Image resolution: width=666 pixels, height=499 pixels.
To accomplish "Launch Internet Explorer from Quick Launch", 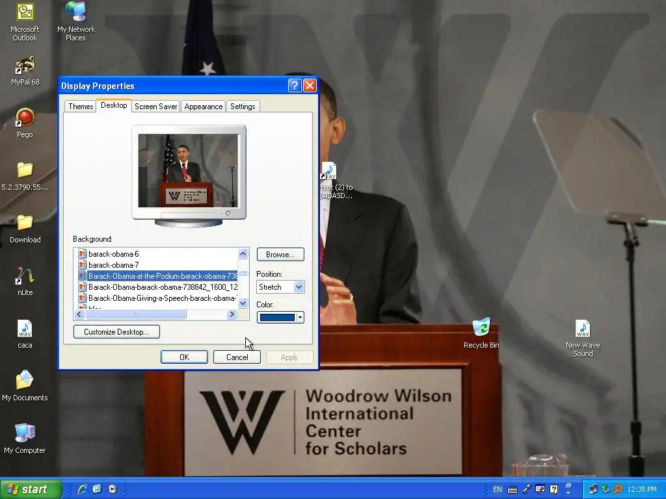I will pos(83,489).
